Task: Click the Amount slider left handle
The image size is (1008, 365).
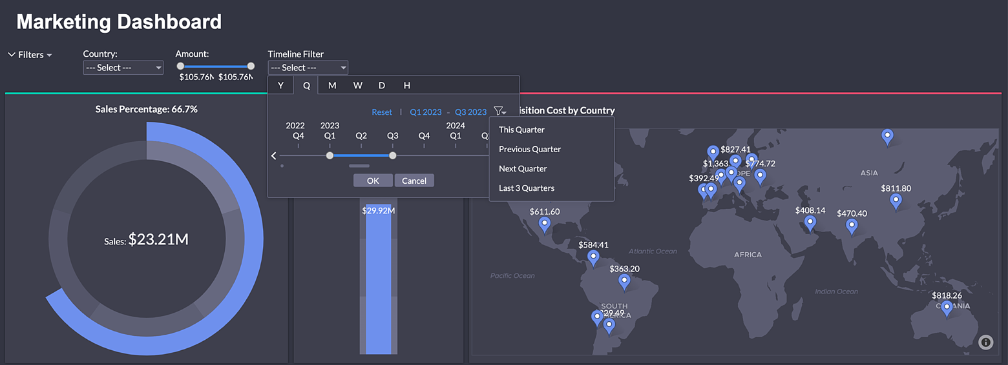Action: point(180,66)
